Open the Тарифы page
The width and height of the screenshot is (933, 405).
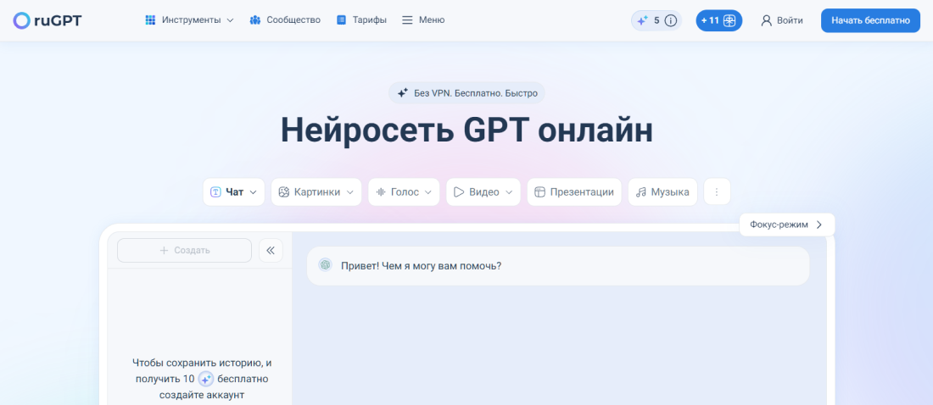pyautogui.click(x=361, y=20)
